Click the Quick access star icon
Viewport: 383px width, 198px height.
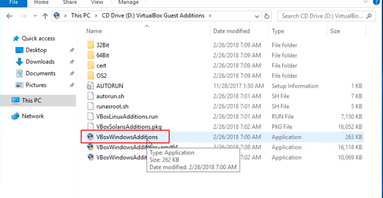coord(16,38)
